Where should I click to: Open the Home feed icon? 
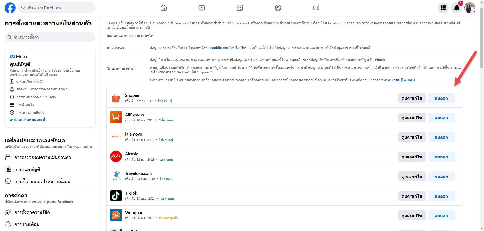164,8
